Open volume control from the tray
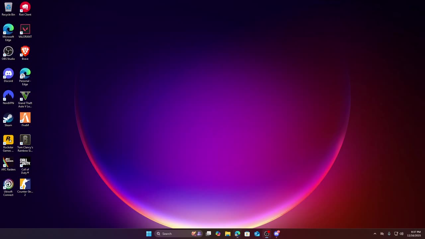Image resolution: width=425 pixels, height=239 pixels. (x=401, y=234)
